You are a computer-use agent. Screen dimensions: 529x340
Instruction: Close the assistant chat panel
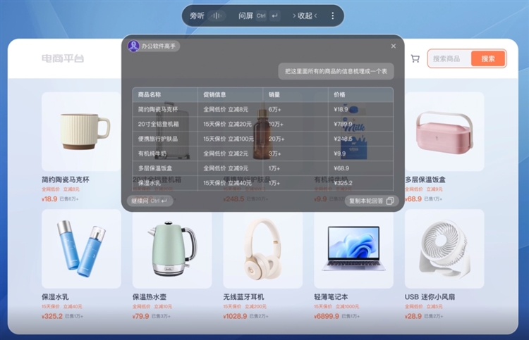[x=394, y=46]
